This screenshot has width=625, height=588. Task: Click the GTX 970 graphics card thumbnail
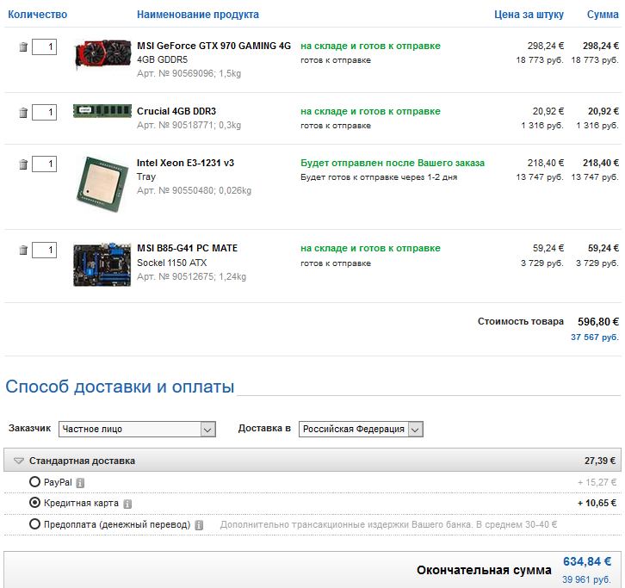tap(102, 54)
